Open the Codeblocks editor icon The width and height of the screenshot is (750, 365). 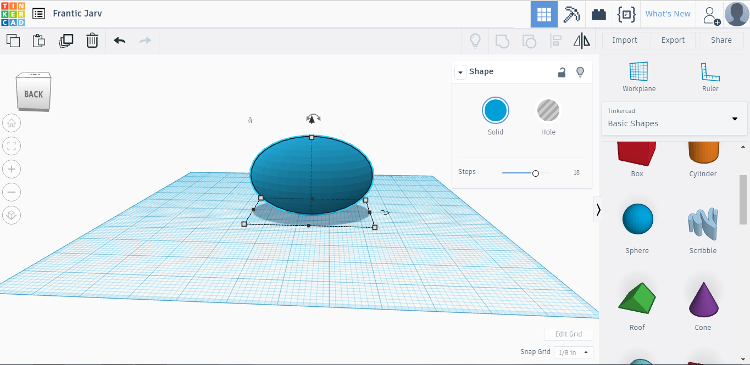pos(626,14)
